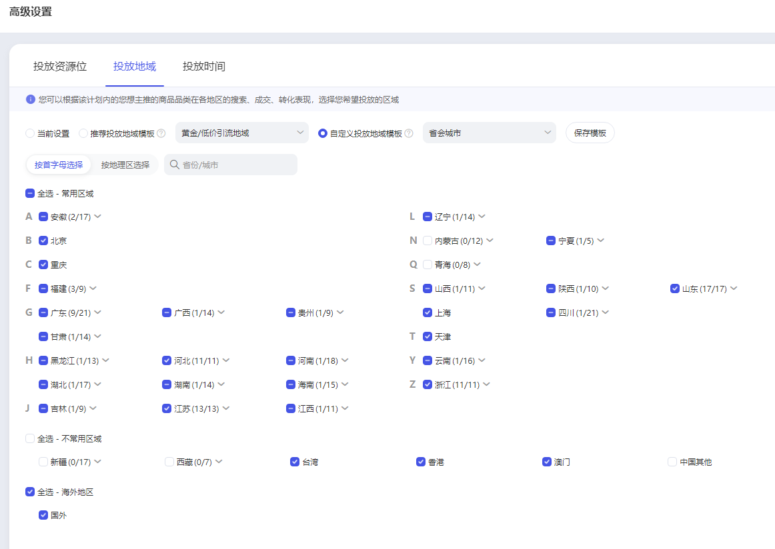Switch to the 投放时间 tab
The height and width of the screenshot is (549, 775).
click(204, 67)
